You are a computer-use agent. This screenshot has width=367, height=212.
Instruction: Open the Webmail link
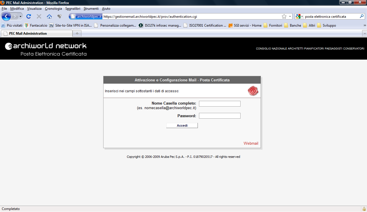point(251,143)
